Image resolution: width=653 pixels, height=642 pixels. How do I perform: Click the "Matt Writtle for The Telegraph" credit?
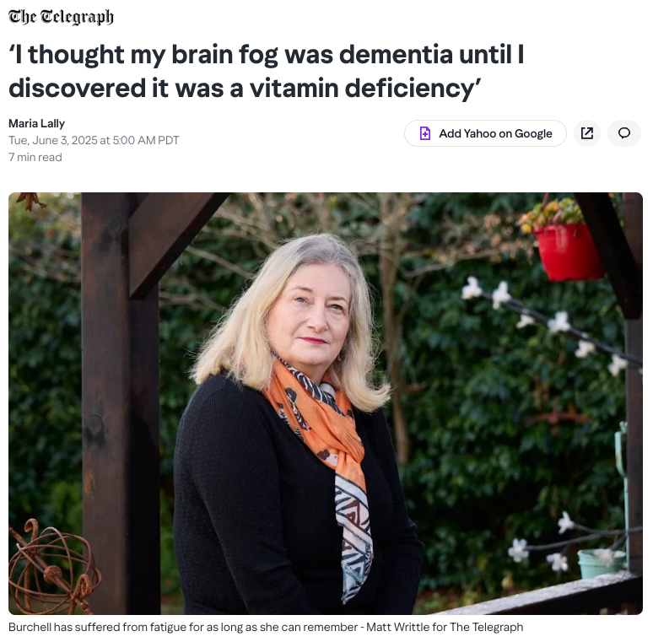point(445,627)
